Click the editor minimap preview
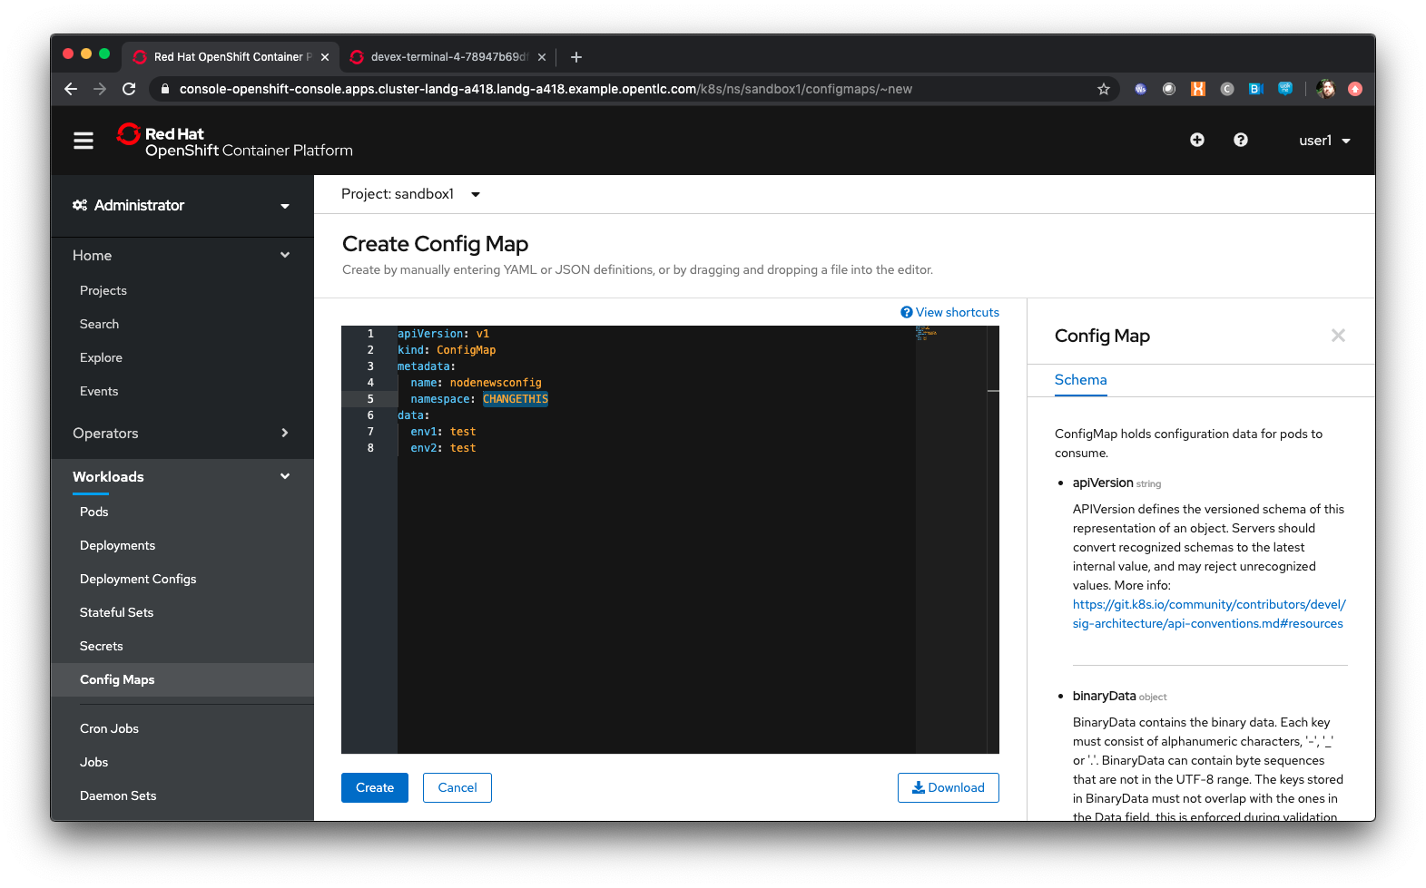This screenshot has height=888, width=1426. (927, 333)
